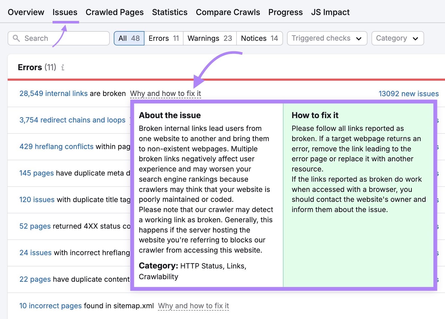Click the info icon next to Errors
This screenshot has height=319, width=445.
[x=63, y=67]
